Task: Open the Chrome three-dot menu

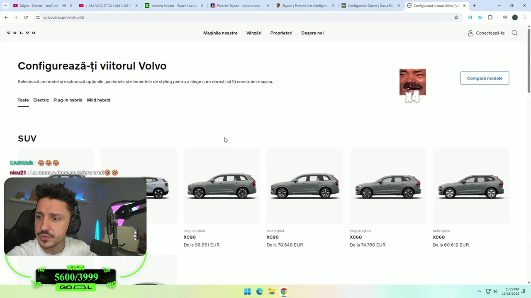Action: [x=525, y=17]
